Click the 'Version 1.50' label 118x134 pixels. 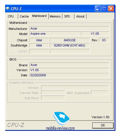coord(100,117)
